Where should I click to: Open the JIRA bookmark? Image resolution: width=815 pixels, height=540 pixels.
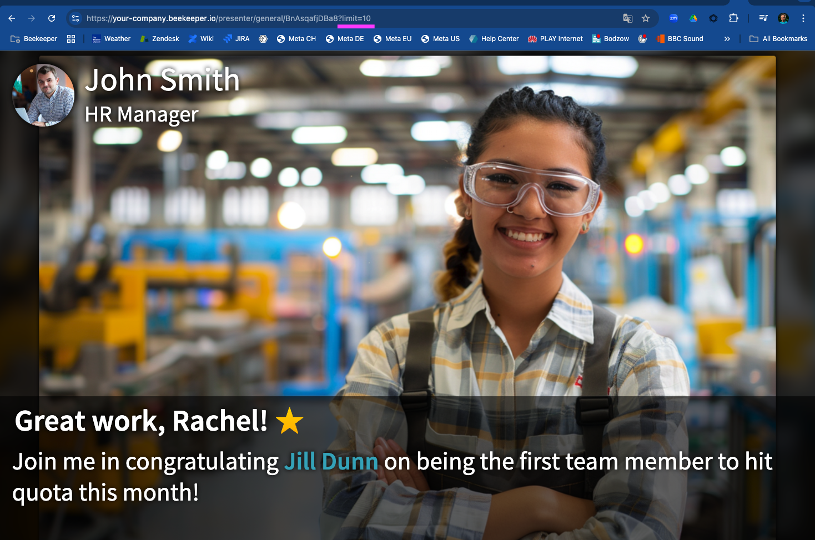pyautogui.click(x=237, y=39)
